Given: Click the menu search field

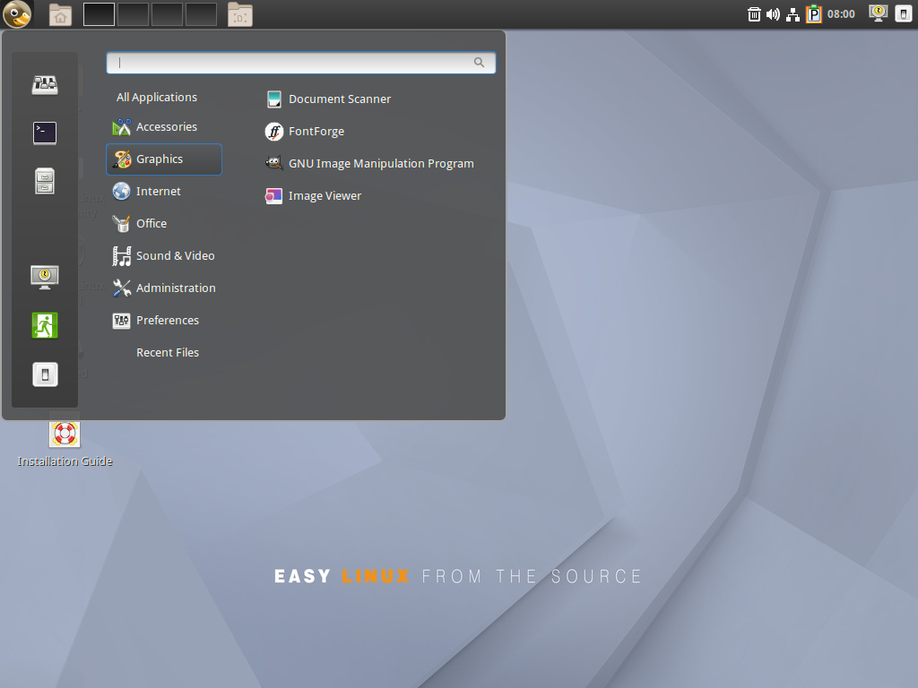Looking at the screenshot, I should [301, 63].
